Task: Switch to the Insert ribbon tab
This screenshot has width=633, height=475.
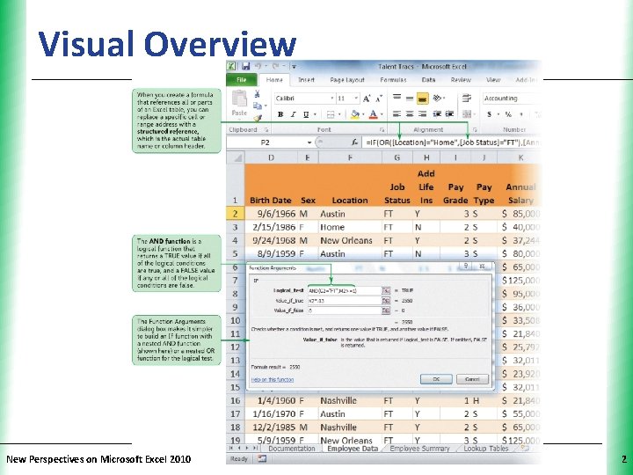Action: click(x=306, y=80)
